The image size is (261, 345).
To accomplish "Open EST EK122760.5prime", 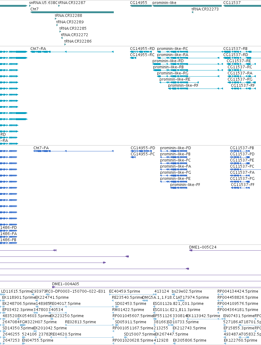I will pyautogui.click(x=240, y=340).
